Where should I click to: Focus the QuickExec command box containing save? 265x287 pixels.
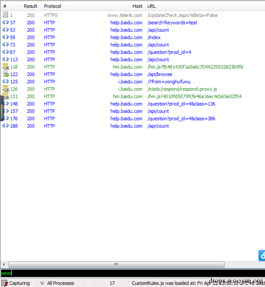coord(132,273)
